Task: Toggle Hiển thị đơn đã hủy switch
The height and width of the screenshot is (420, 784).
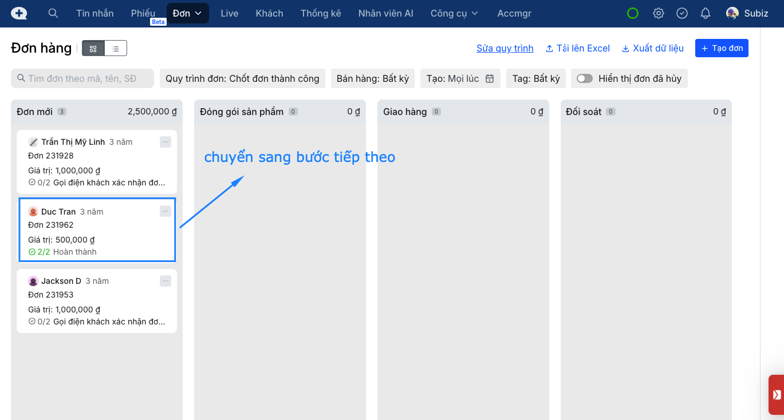Action: coord(585,78)
